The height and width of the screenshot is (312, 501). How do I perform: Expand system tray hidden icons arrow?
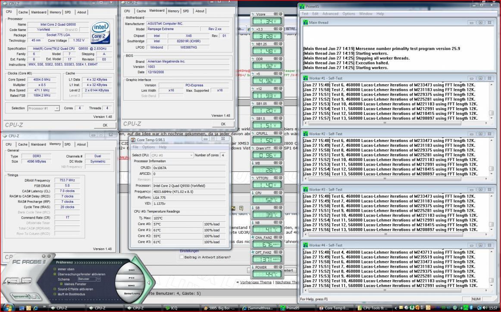(396, 308)
